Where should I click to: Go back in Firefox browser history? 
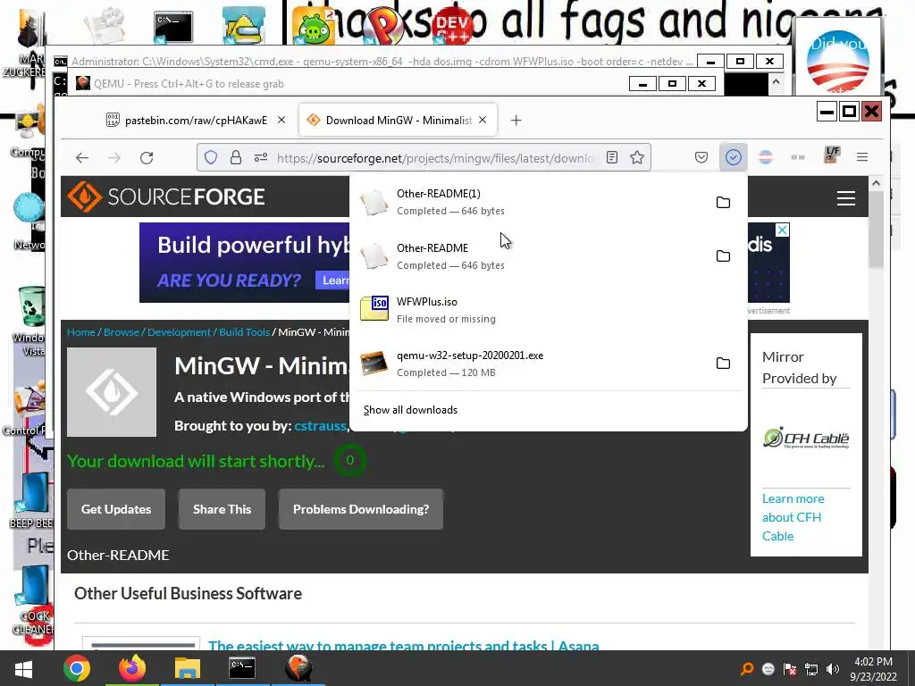coord(82,158)
